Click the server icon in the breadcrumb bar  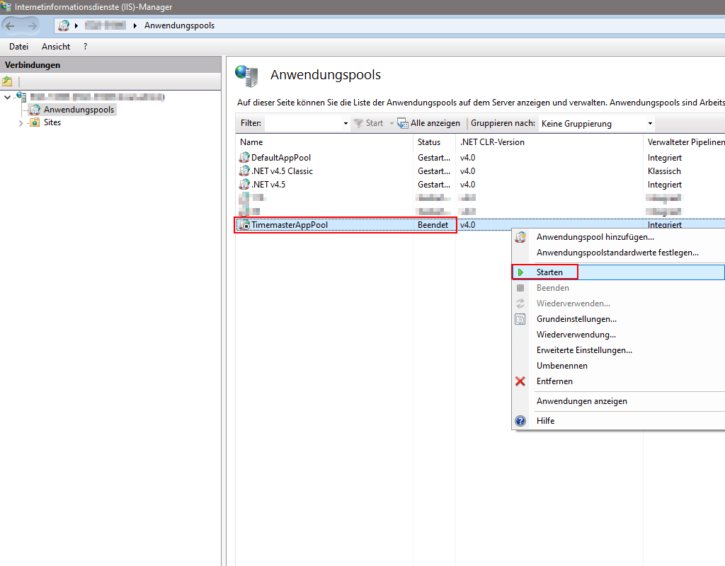(x=64, y=25)
